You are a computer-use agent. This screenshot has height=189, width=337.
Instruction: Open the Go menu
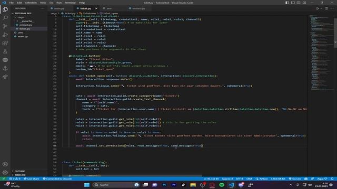(x=51, y=3)
